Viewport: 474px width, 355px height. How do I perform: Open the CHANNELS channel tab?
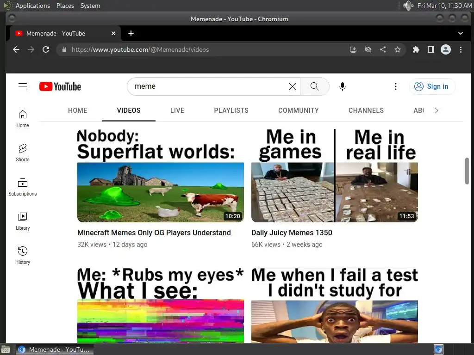coord(366,110)
